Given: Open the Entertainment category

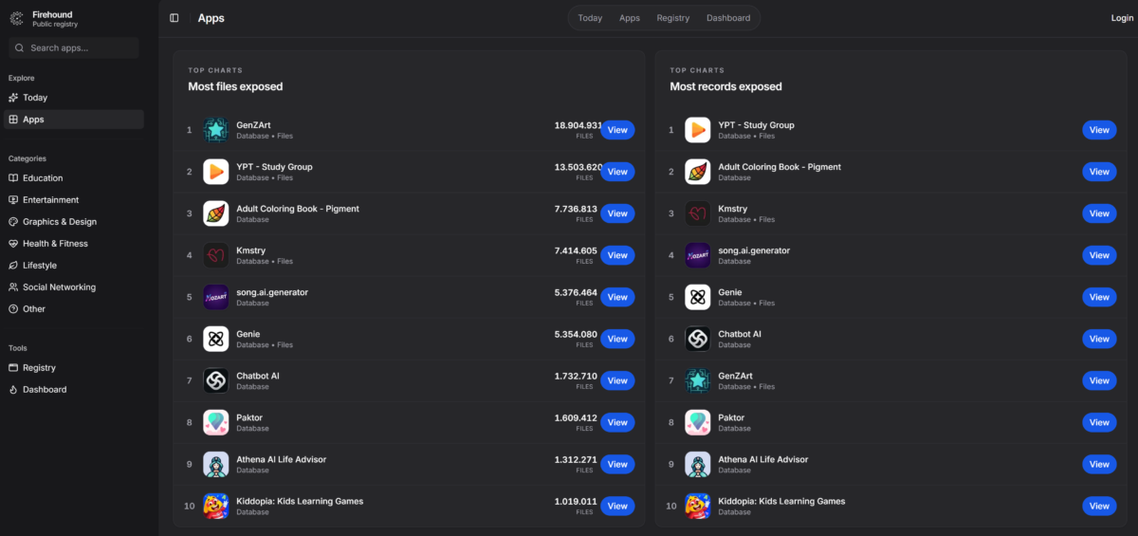Looking at the screenshot, I should (x=50, y=200).
